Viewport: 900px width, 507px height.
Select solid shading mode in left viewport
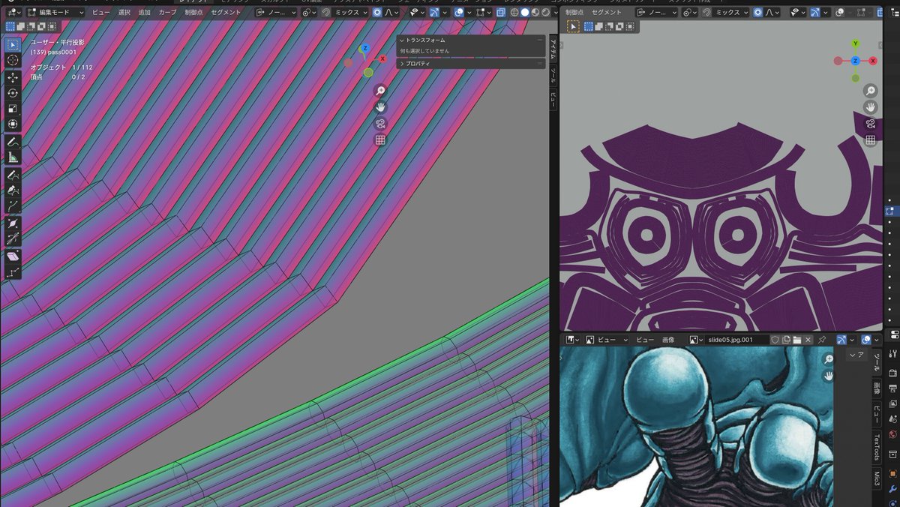point(525,13)
